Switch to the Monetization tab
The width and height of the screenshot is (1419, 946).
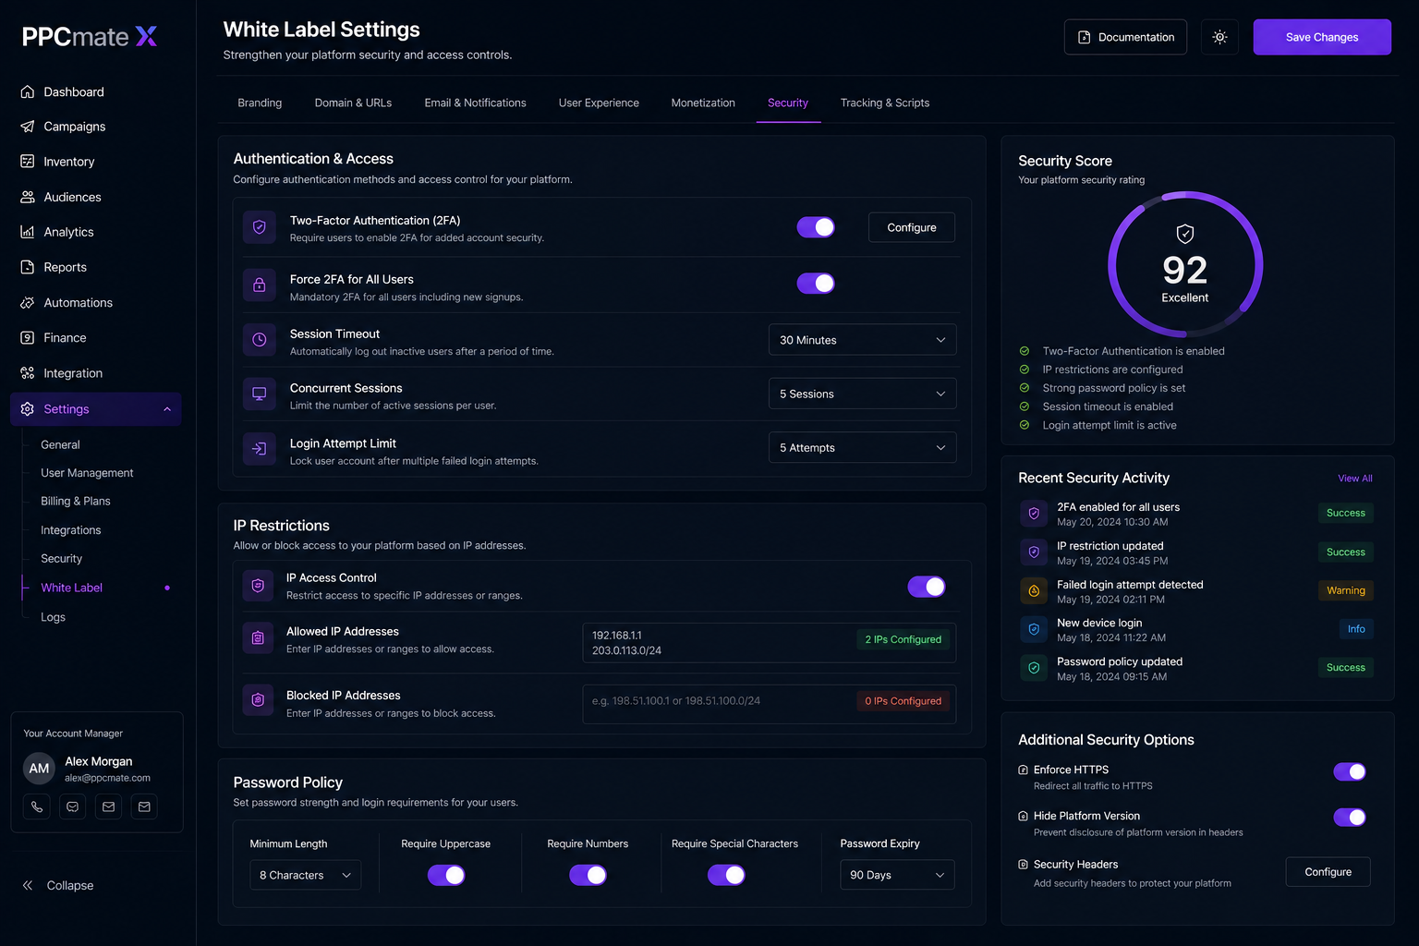click(x=703, y=103)
